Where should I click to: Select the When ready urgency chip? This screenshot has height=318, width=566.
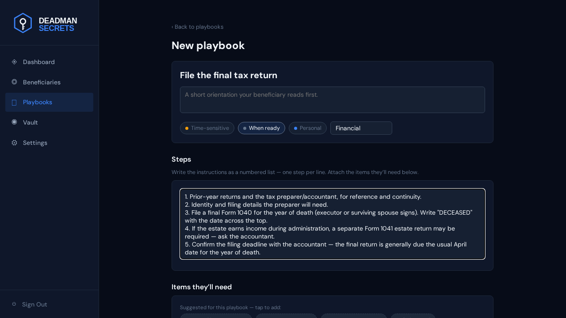click(x=261, y=128)
